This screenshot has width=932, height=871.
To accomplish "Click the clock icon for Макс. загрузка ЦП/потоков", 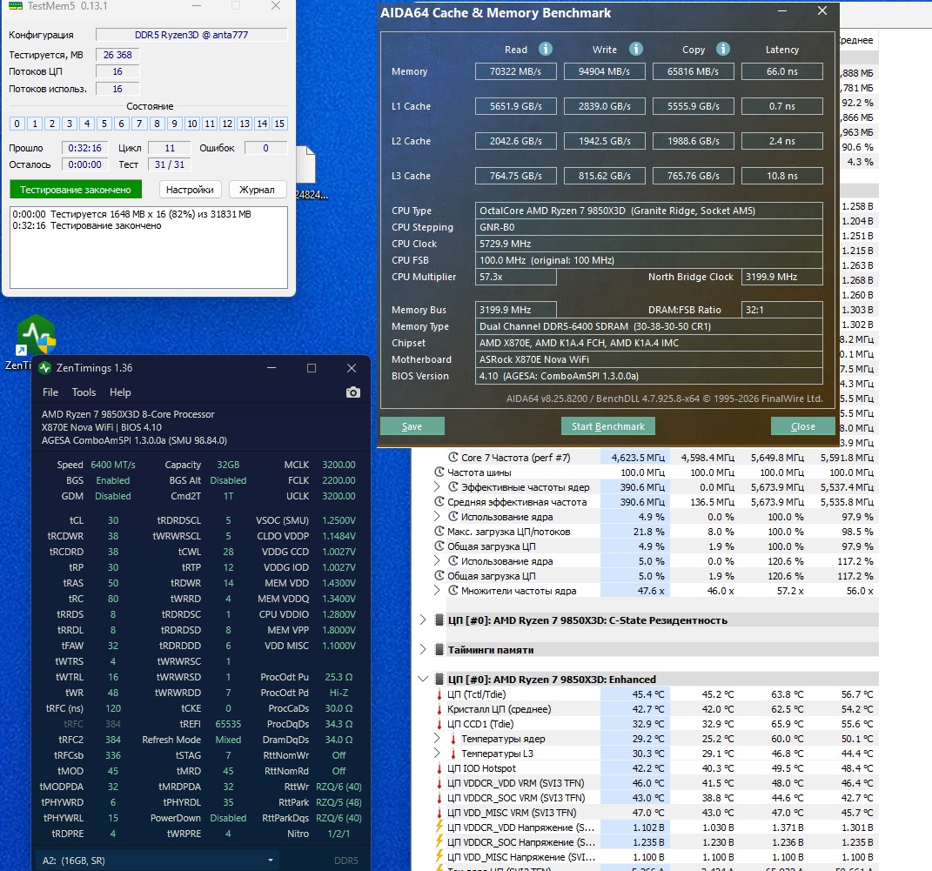I will tap(439, 531).
